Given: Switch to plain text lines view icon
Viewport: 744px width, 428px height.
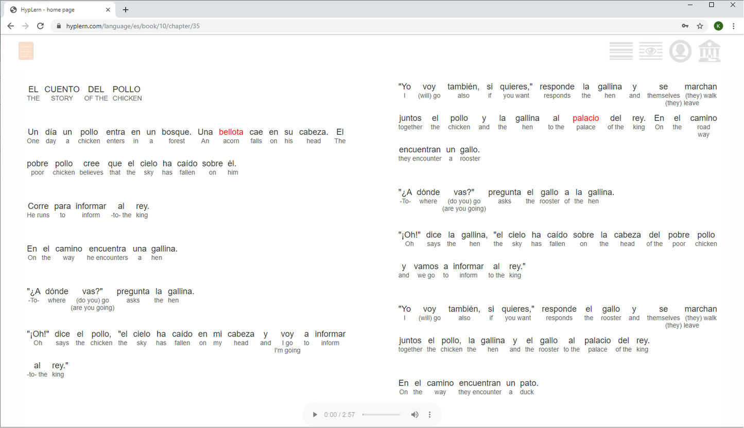Looking at the screenshot, I should pos(621,51).
